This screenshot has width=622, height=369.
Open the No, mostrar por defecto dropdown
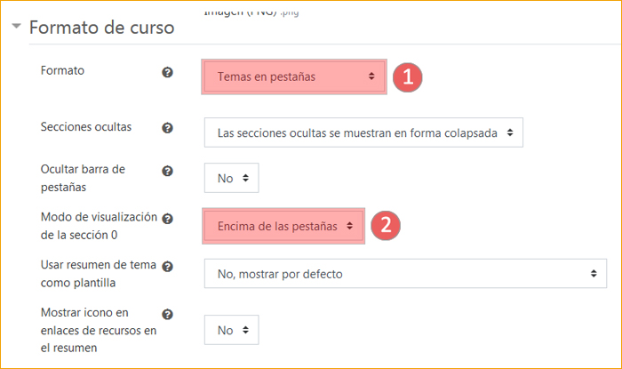pos(405,274)
